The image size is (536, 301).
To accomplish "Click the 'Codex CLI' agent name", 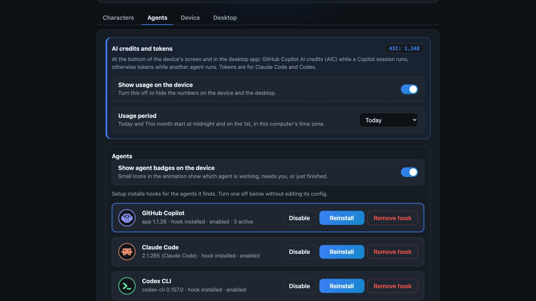I will tap(156, 281).
